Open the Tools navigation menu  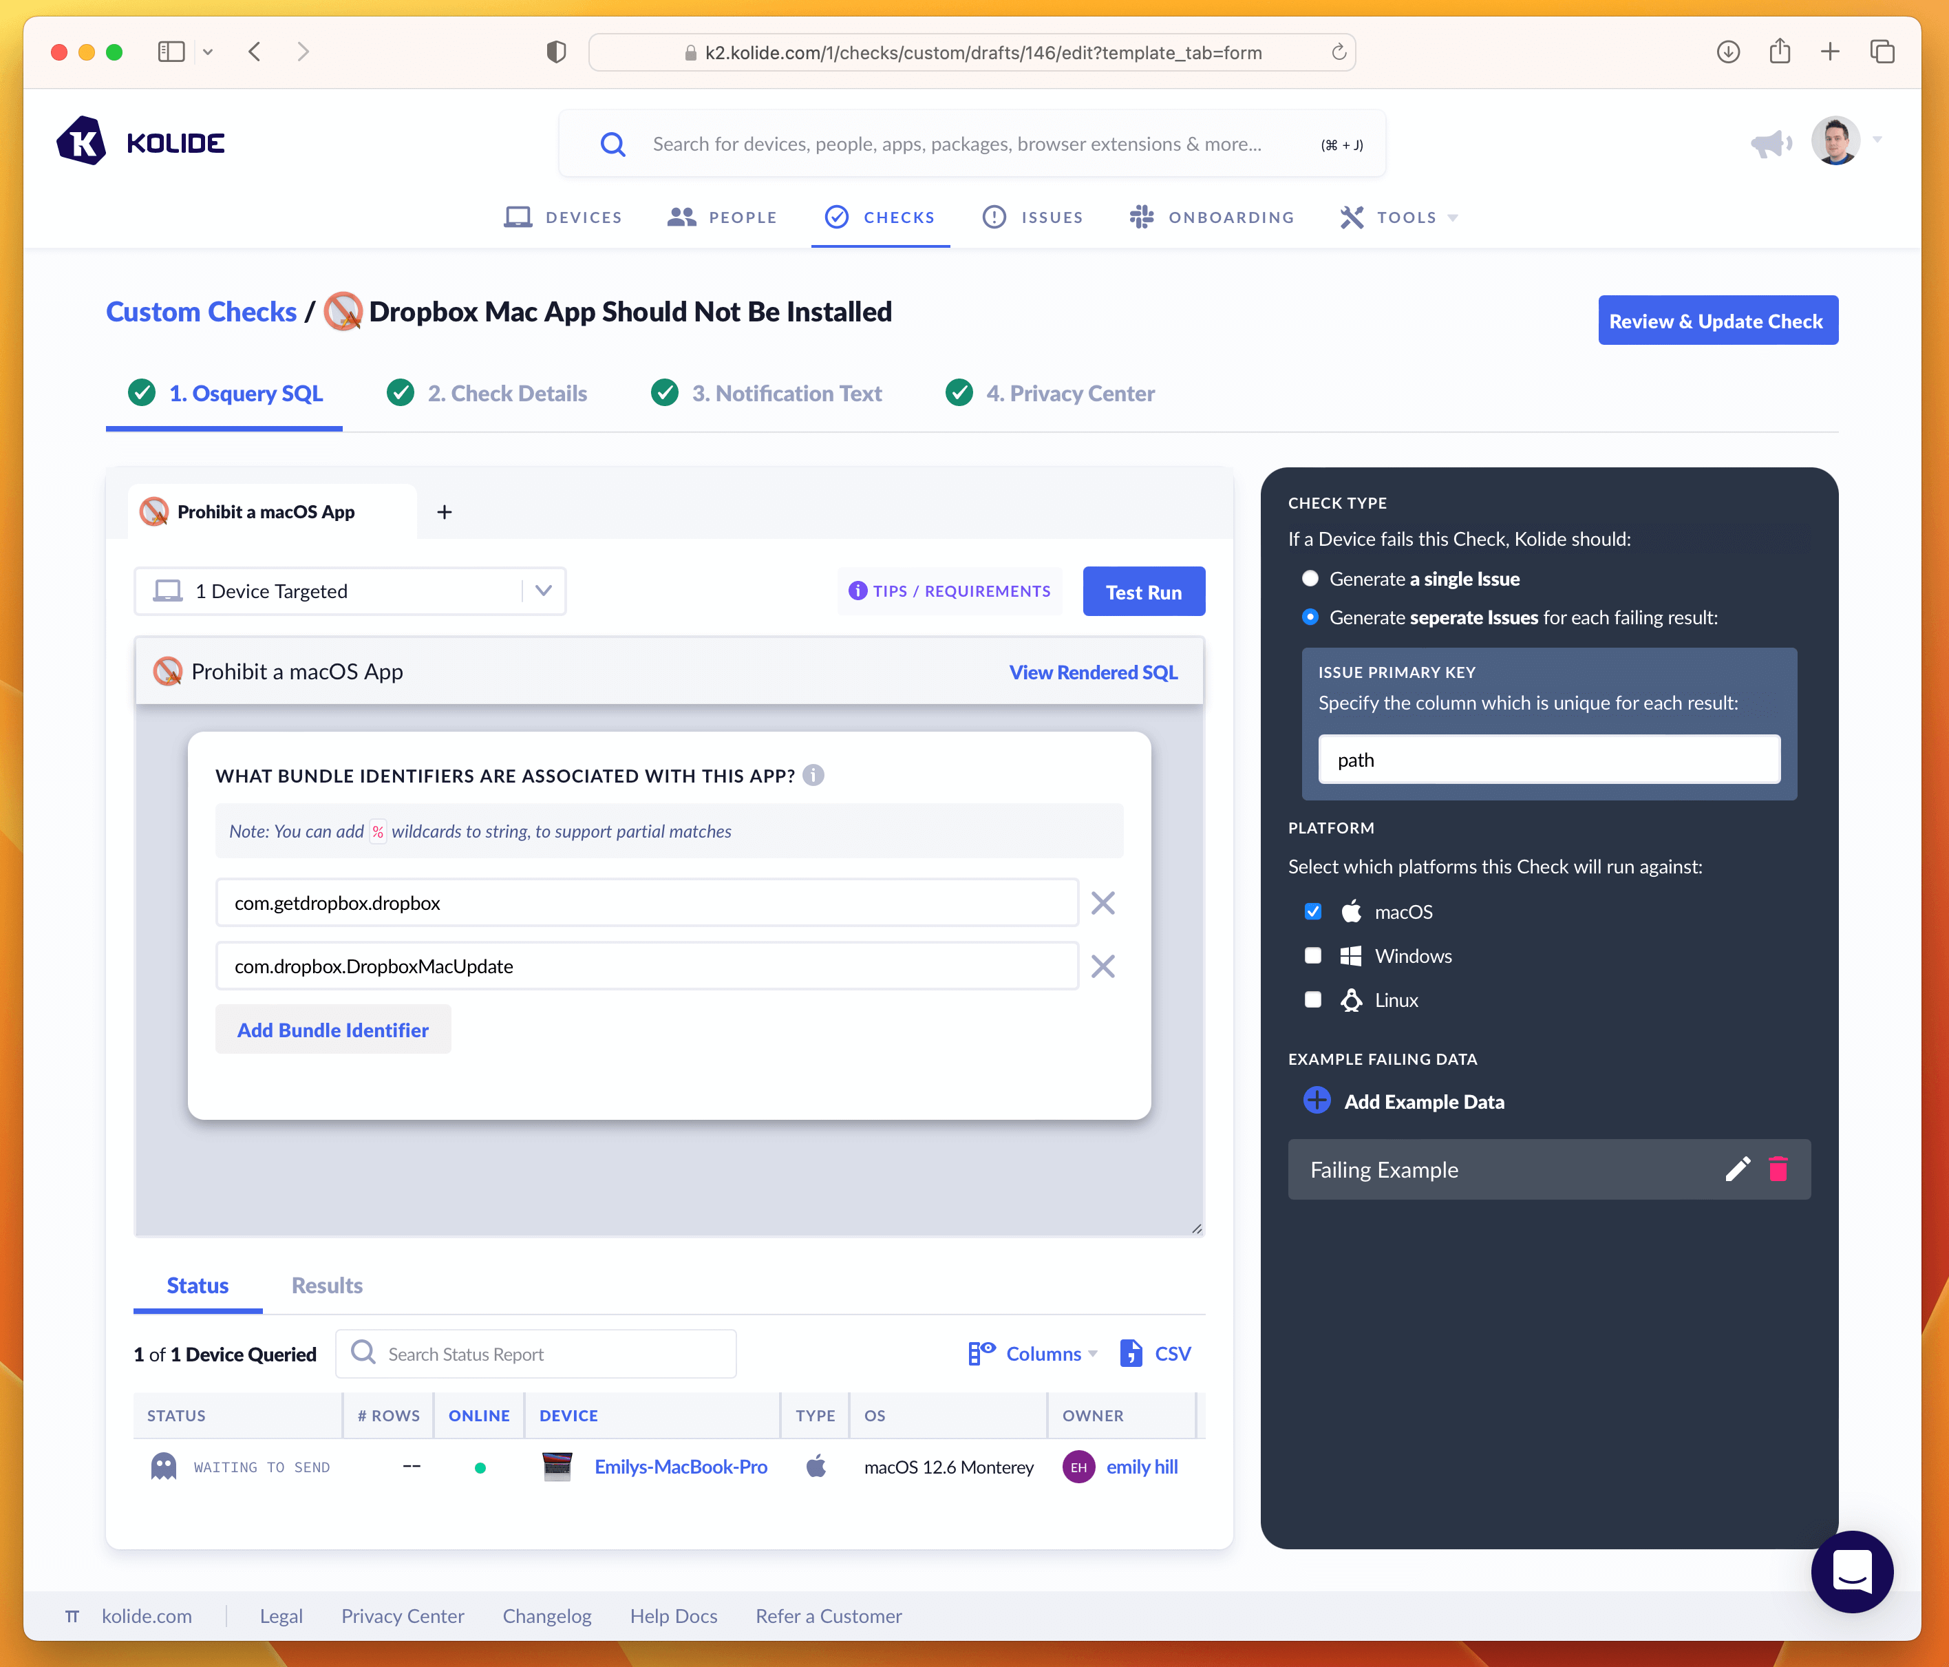(1398, 217)
